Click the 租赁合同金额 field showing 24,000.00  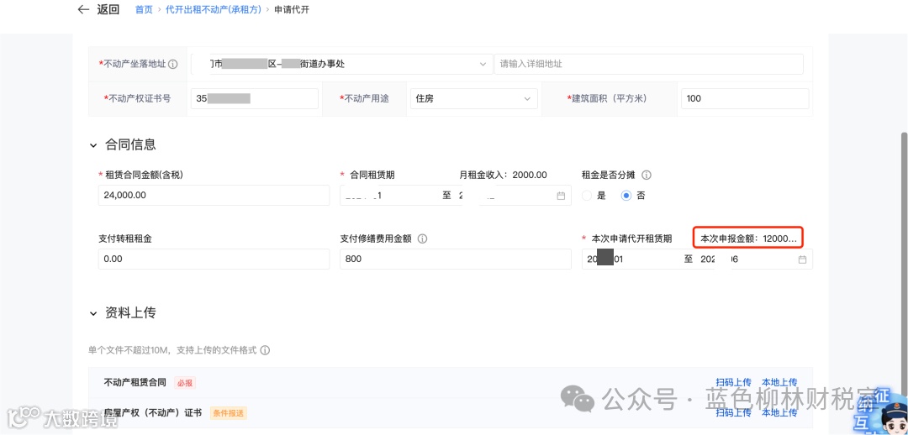pyautogui.click(x=214, y=195)
